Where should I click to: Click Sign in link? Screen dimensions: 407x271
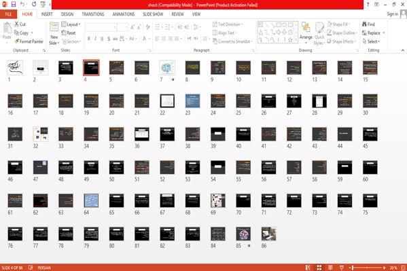(x=392, y=14)
